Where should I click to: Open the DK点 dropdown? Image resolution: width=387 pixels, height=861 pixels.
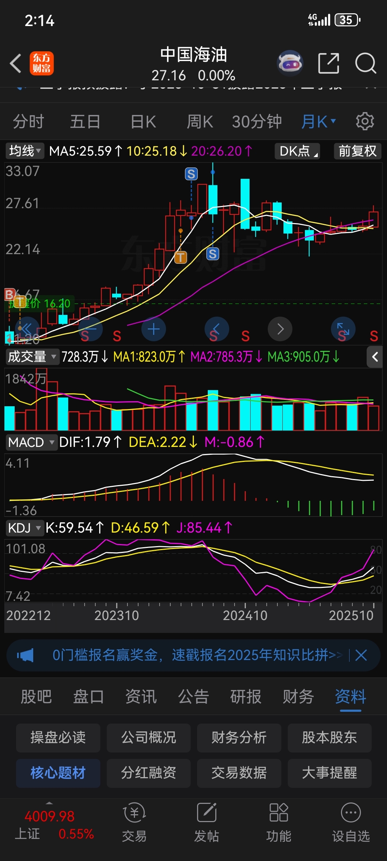tap(297, 151)
